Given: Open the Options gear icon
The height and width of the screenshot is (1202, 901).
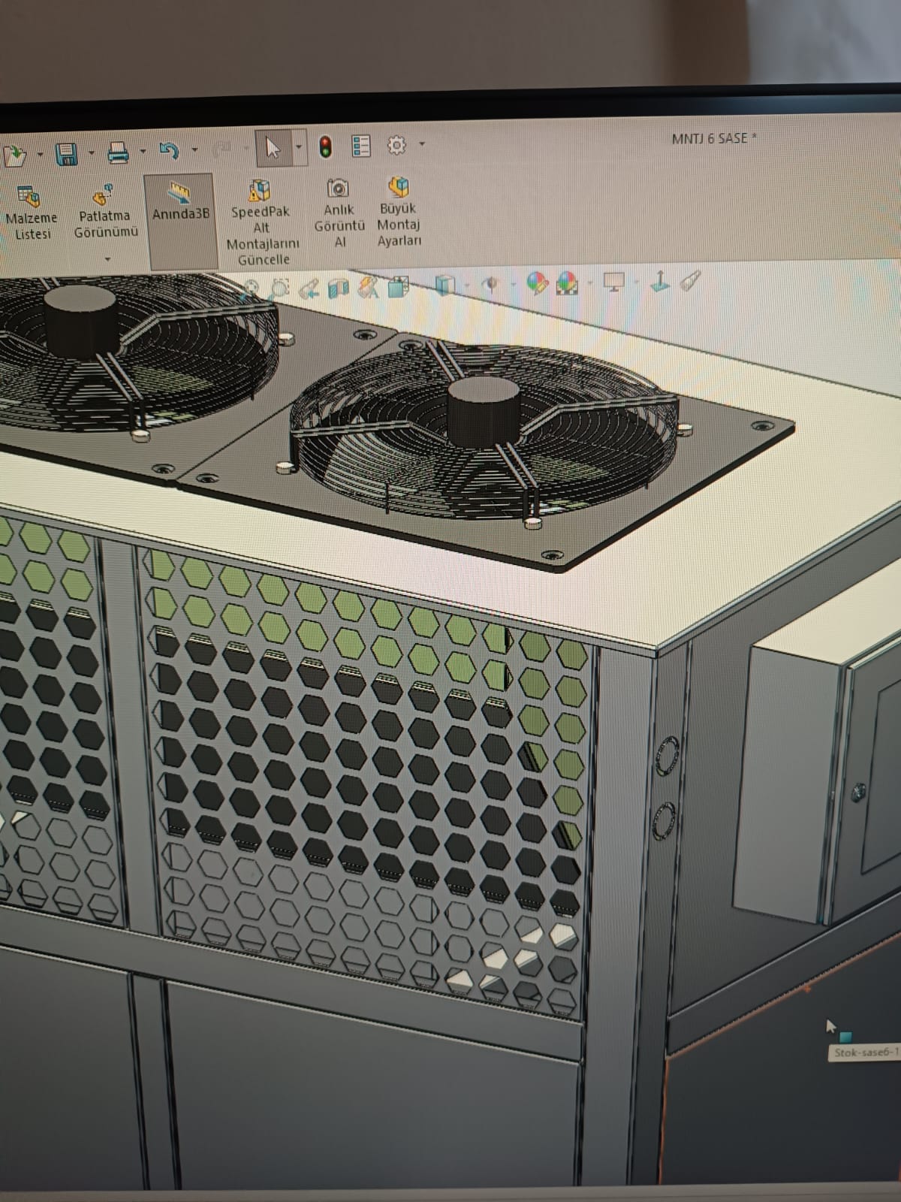Looking at the screenshot, I should point(396,144).
